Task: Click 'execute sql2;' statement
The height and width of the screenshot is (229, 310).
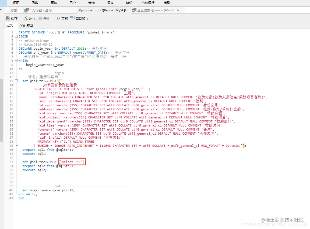Action: 34,170
